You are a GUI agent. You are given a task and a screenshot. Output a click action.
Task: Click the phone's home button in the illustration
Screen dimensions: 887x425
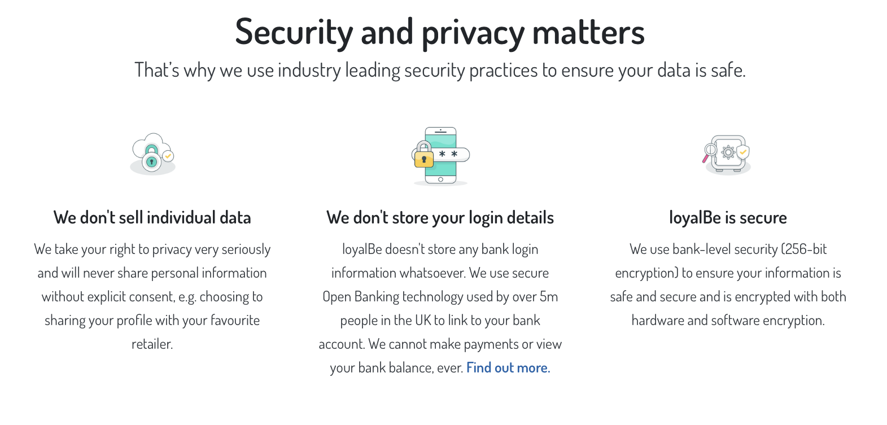pyautogui.click(x=440, y=179)
